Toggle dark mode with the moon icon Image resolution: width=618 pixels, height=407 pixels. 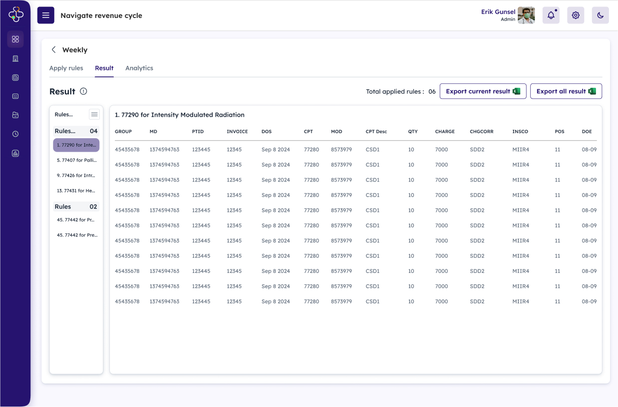click(x=600, y=15)
